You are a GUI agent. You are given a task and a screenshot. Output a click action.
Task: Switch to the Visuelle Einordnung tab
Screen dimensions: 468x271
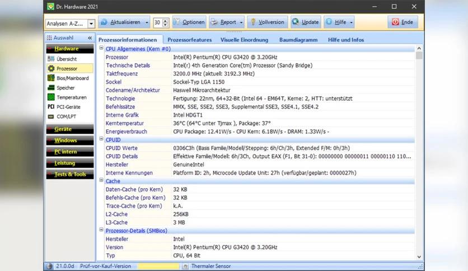(244, 40)
